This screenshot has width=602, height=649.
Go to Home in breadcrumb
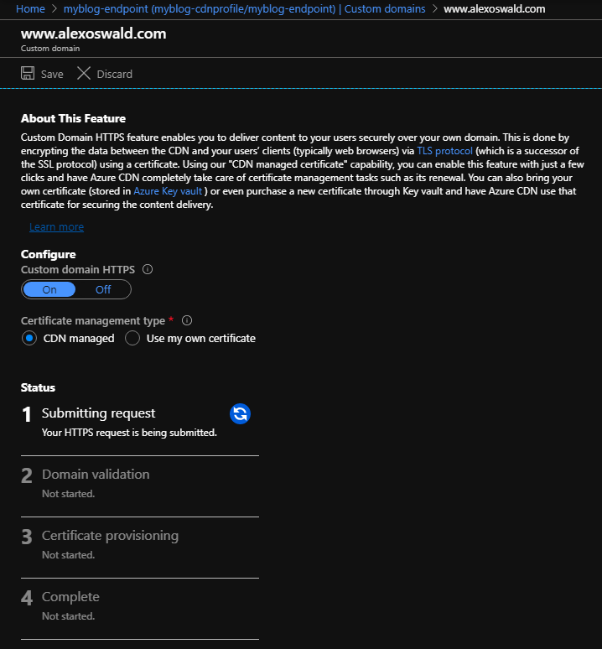tap(30, 8)
